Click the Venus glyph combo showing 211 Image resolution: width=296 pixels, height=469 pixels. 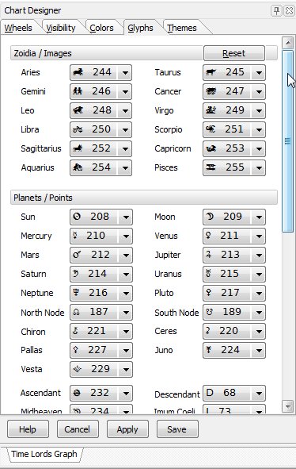tap(234, 236)
